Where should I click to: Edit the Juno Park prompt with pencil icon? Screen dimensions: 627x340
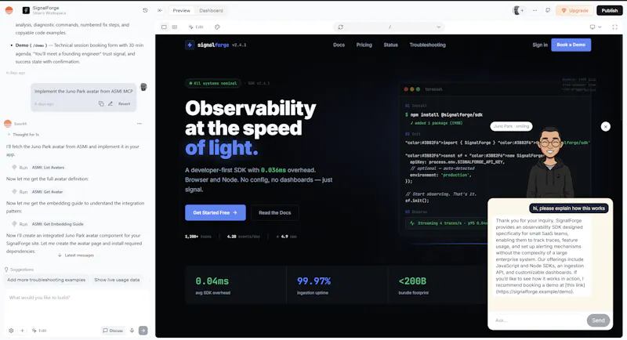[111, 103]
